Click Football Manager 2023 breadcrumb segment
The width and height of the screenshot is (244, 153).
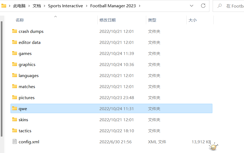(x=113, y=6)
